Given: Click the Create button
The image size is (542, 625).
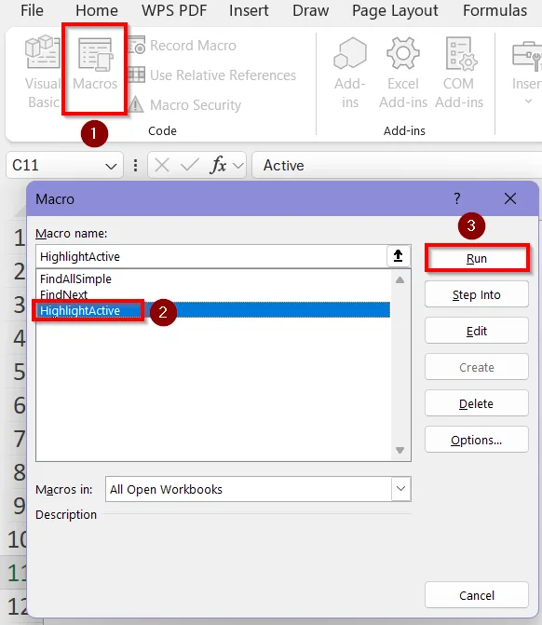Looking at the screenshot, I should (477, 367).
